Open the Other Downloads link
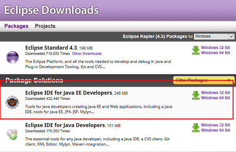The width and height of the screenshot is (236, 152). [x=87, y=54]
